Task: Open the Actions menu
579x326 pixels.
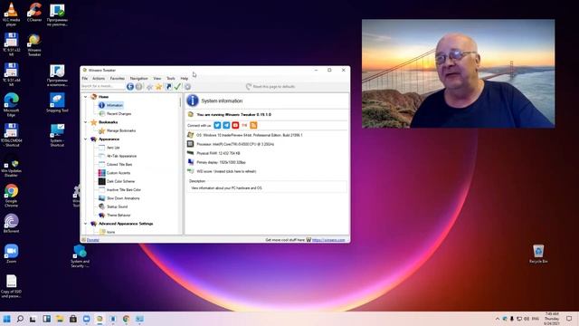Action: click(x=99, y=79)
